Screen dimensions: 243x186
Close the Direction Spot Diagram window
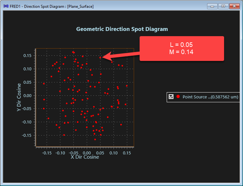pos(234,6)
